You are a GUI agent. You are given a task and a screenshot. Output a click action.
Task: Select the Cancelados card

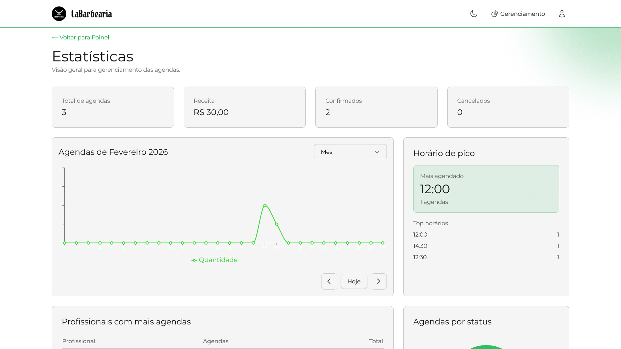[508, 107]
